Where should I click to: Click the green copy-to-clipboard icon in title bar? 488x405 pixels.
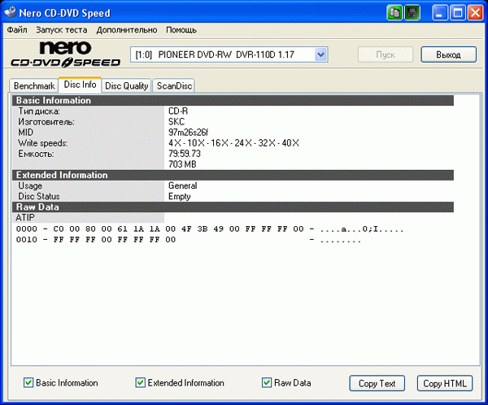point(394,13)
